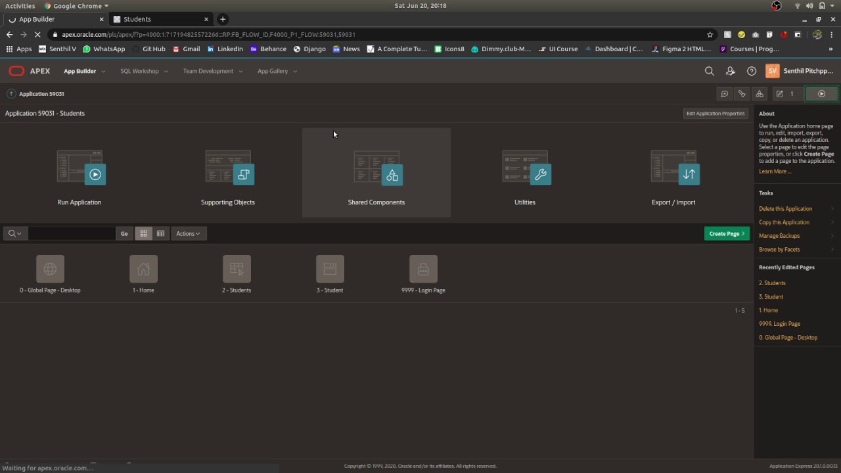Image resolution: width=841 pixels, height=473 pixels.
Task: Click the APEX search magnifier icon
Action: tap(709, 71)
